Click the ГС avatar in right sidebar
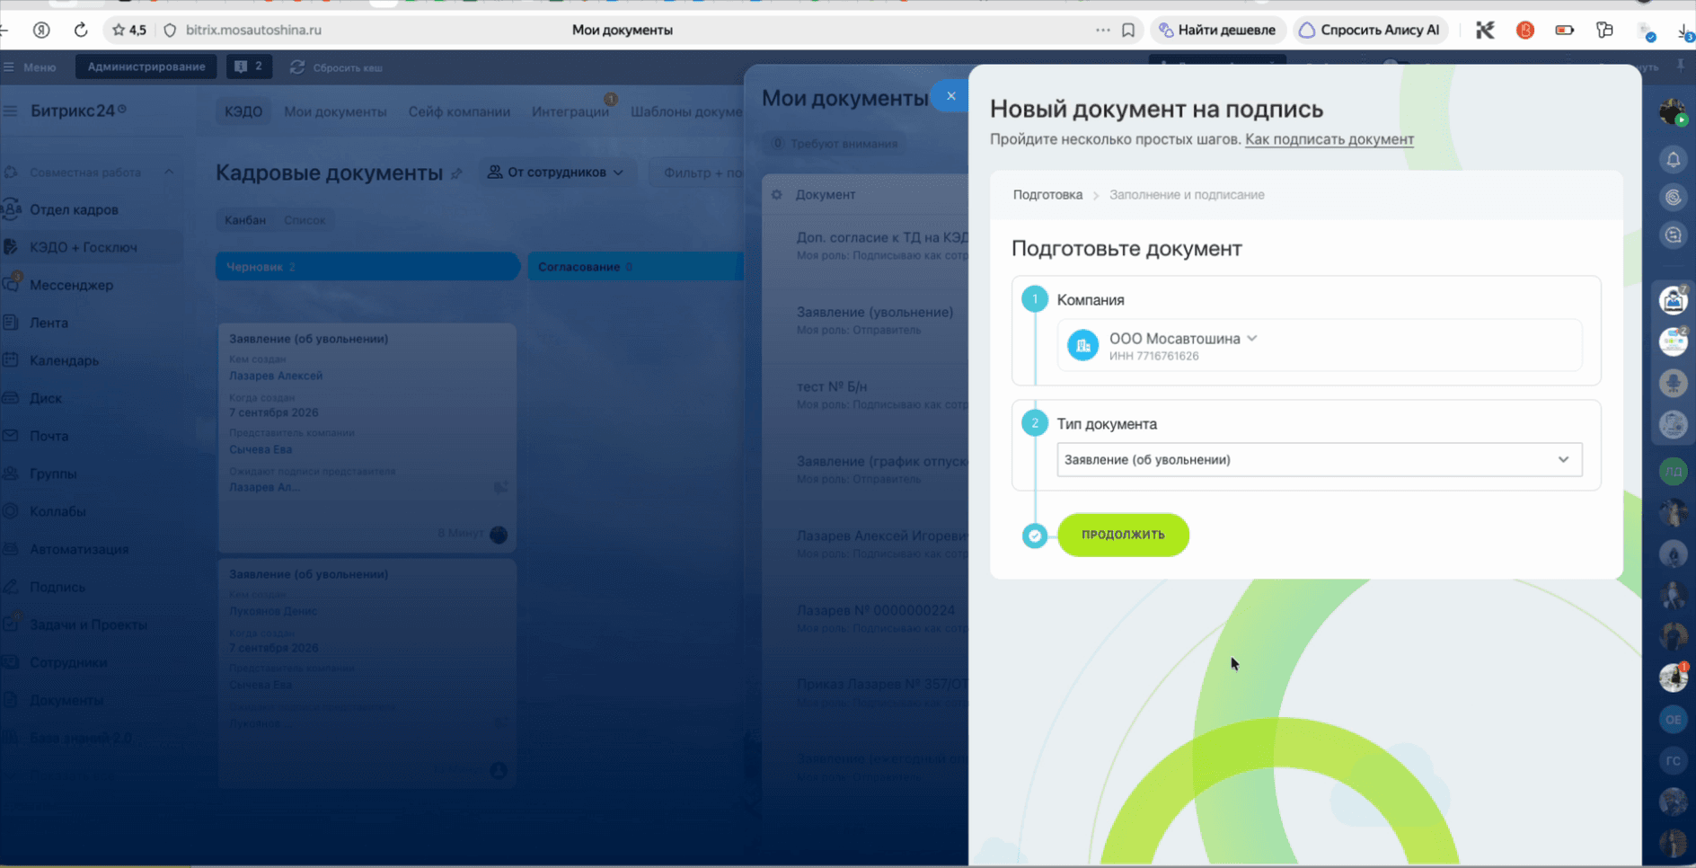The image size is (1696, 868). click(x=1673, y=760)
